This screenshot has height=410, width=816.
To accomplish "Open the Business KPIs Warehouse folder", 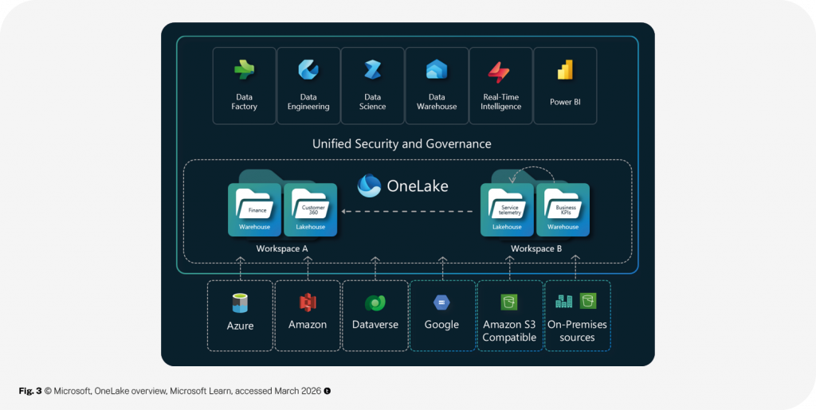I will (563, 210).
